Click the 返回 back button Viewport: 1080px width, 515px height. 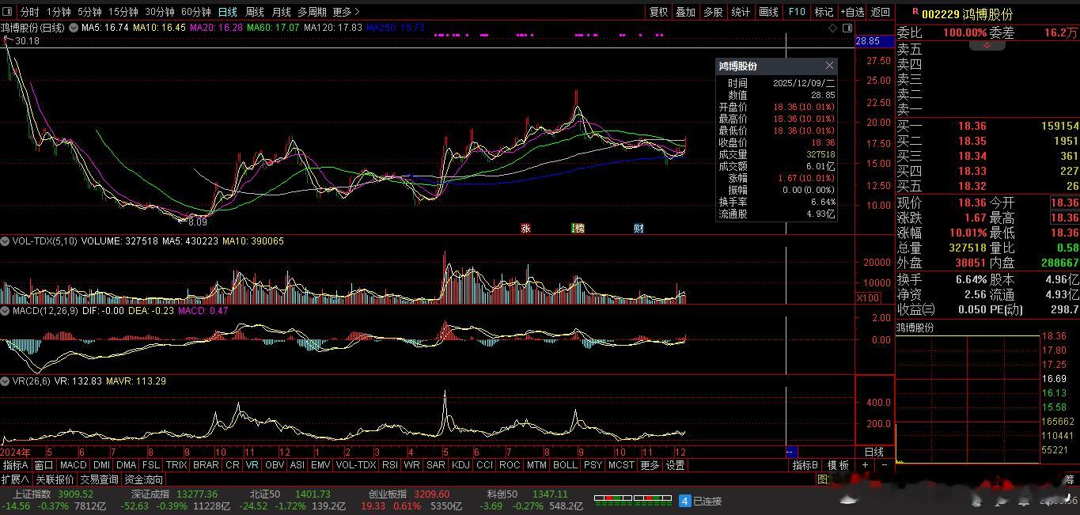click(x=881, y=12)
